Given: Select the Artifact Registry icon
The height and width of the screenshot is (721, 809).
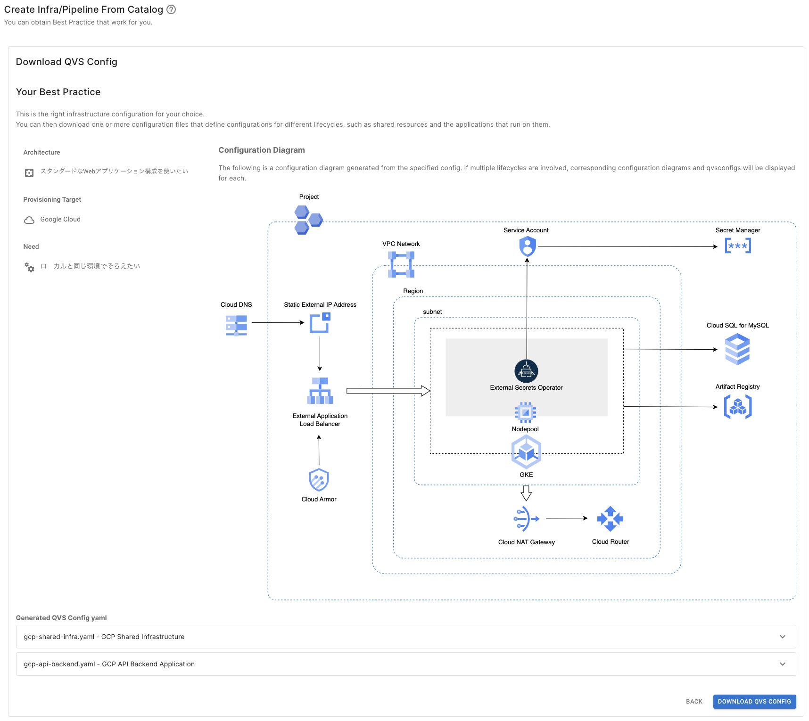Looking at the screenshot, I should click(x=737, y=407).
